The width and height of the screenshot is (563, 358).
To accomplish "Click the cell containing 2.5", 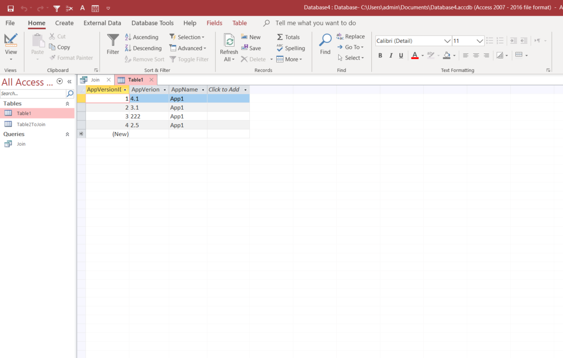I will tap(149, 125).
